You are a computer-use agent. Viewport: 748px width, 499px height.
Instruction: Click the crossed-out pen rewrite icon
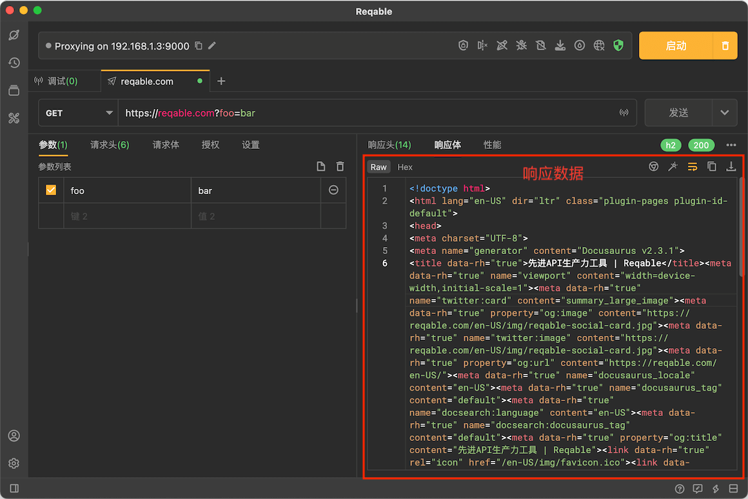[502, 45]
